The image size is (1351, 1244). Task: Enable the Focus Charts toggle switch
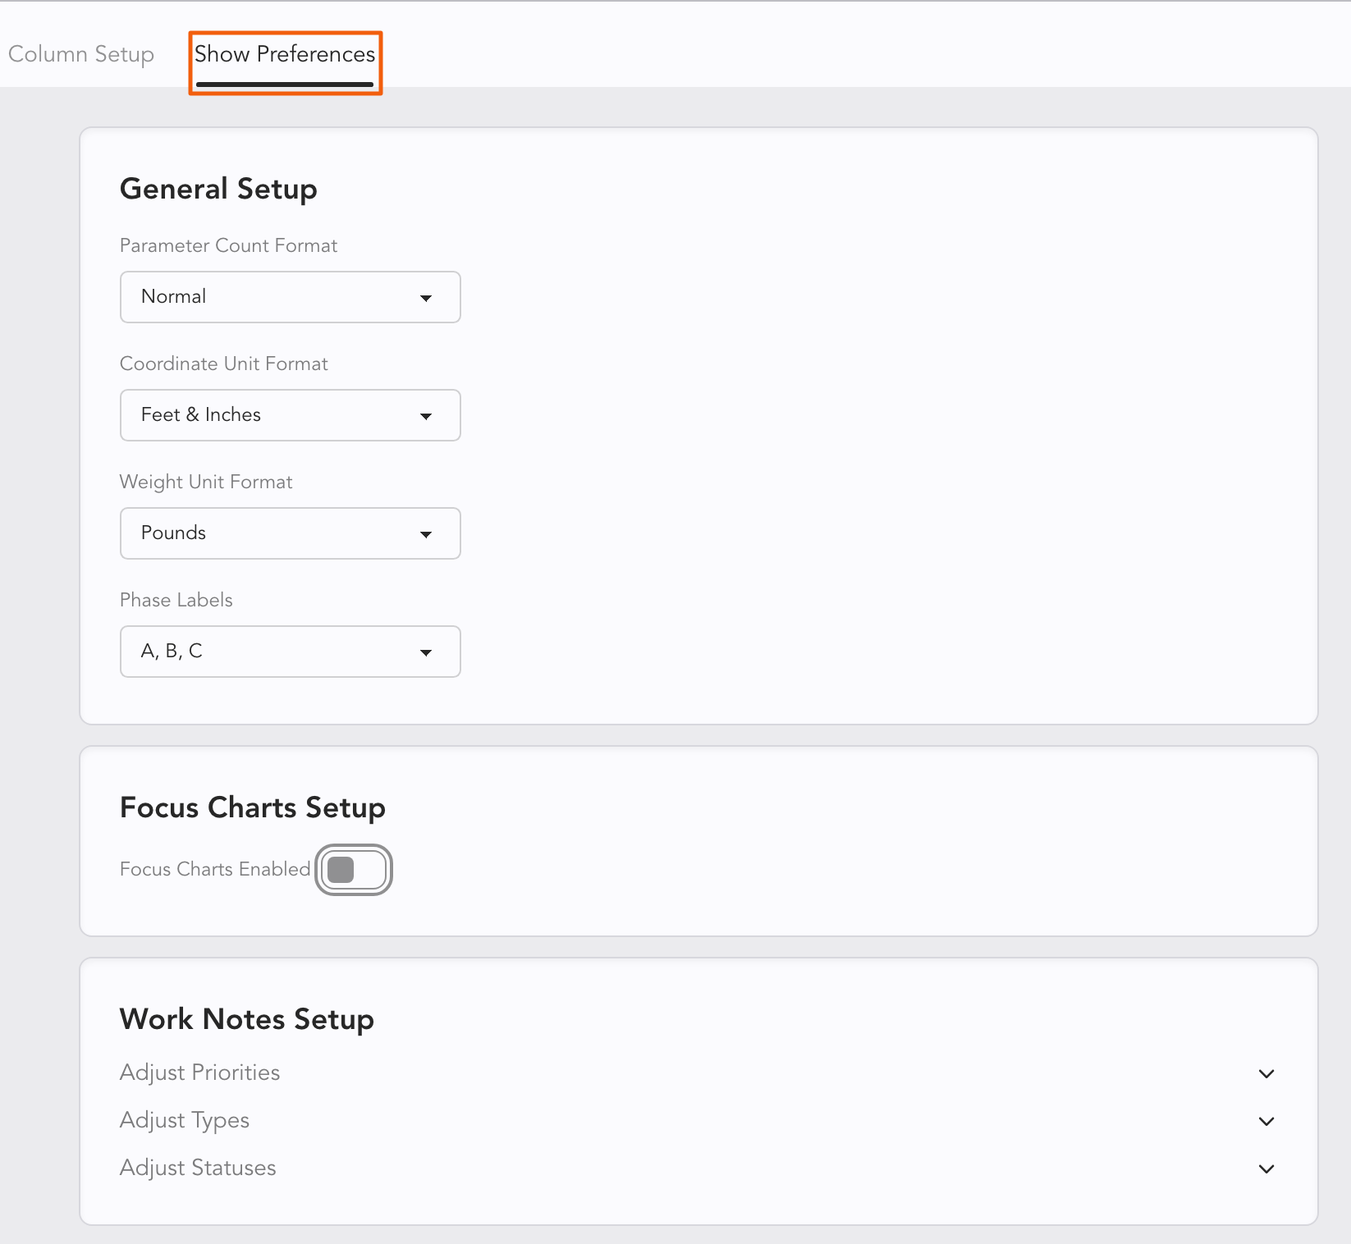click(354, 870)
